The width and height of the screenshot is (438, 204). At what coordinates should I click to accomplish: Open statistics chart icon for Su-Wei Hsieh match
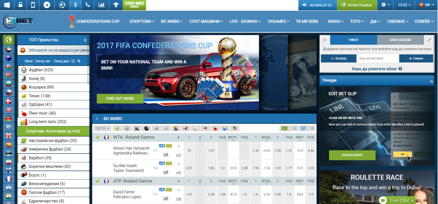click(x=166, y=172)
